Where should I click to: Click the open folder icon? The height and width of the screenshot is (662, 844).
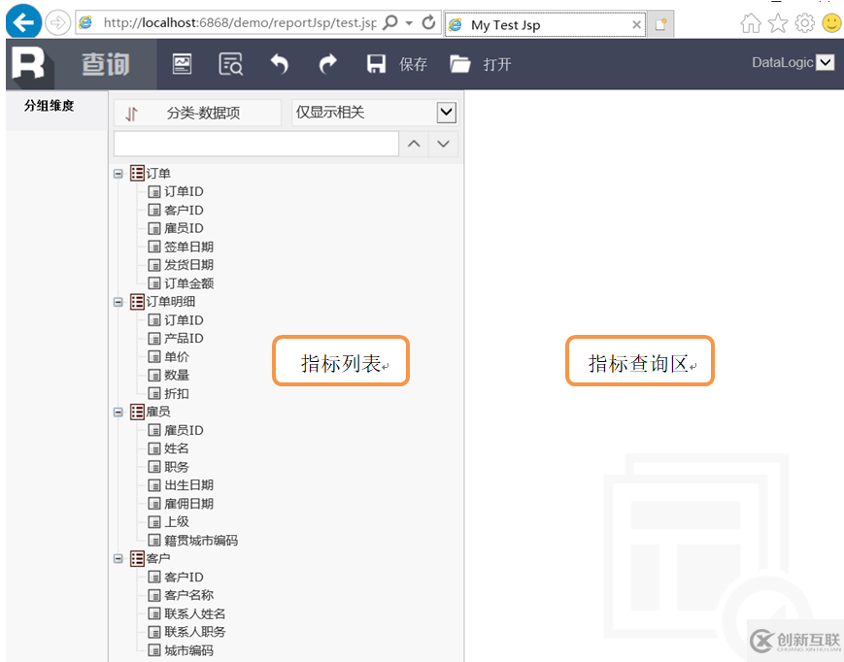pos(459,64)
